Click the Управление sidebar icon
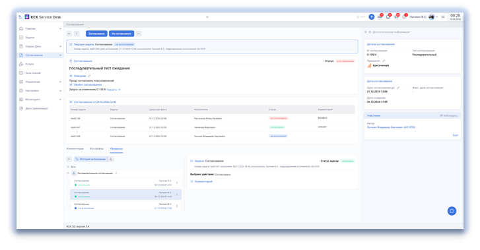 21,82
